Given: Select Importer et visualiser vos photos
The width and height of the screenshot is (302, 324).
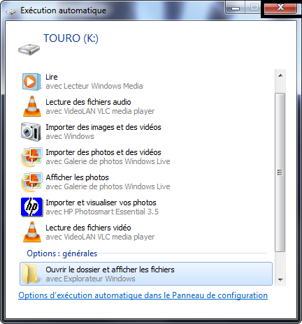Looking at the screenshot, I should point(146,207).
